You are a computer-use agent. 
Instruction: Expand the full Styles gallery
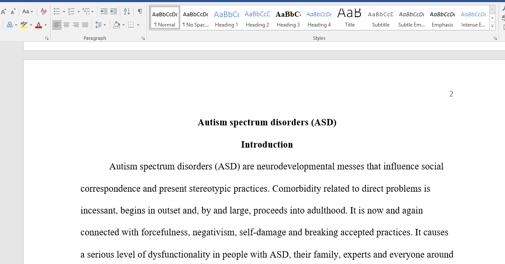coord(493,26)
